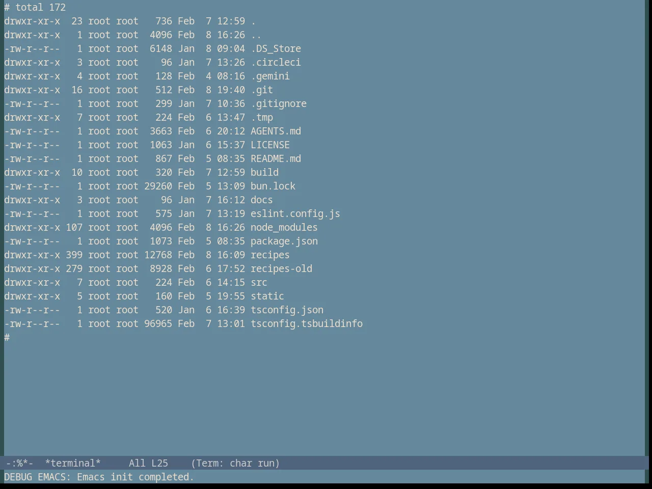
Task: Click the recipes directory name
Action: [x=270, y=255]
